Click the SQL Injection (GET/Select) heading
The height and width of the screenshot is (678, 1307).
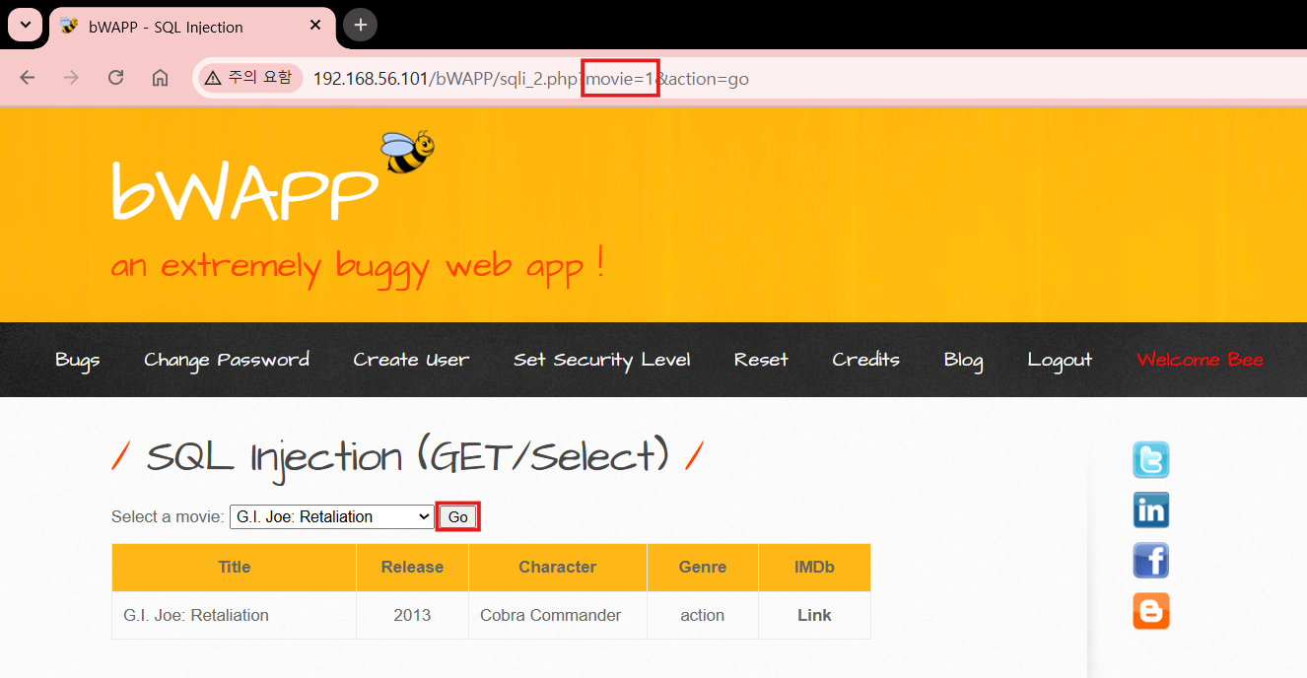[x=407, y=457]
